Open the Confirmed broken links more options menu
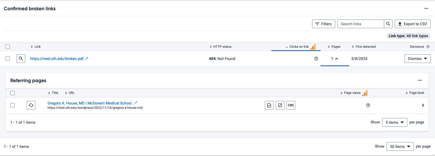Viewport: 435px width, 156px height. (x=426, y=9)
